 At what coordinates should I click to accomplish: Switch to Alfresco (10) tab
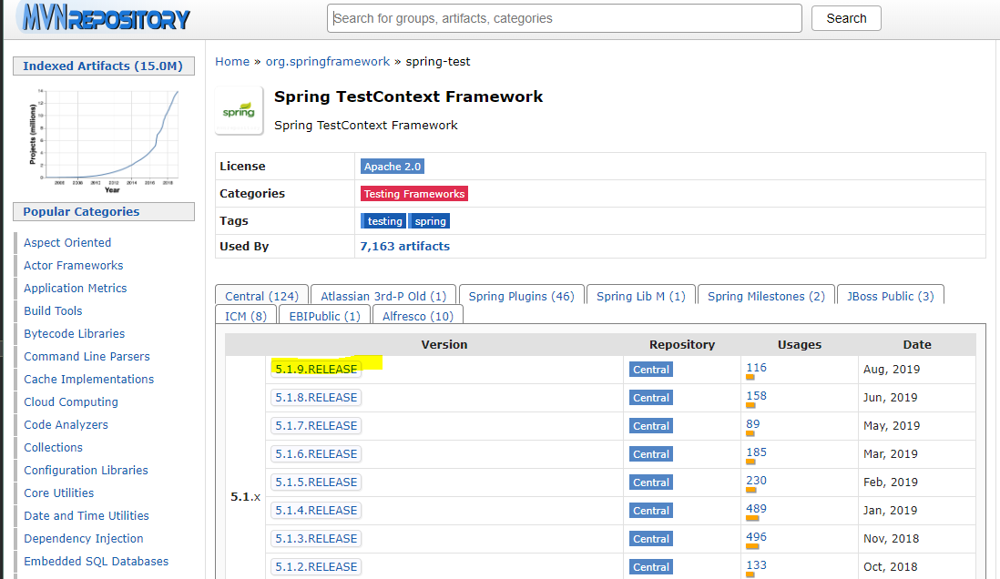click(418, 316)
